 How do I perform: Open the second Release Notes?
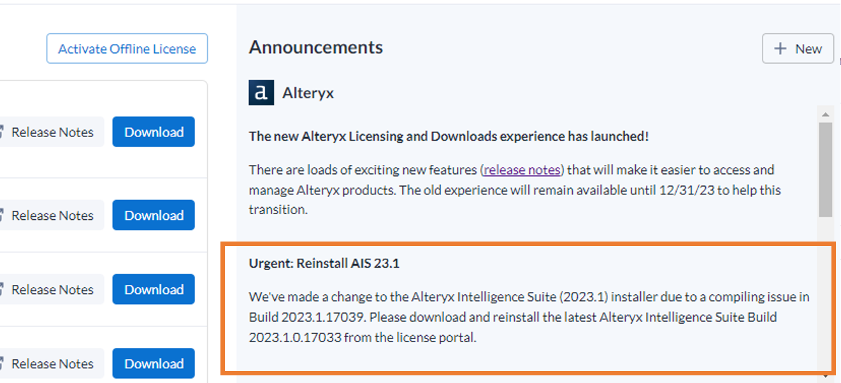(x=51, y=215)
